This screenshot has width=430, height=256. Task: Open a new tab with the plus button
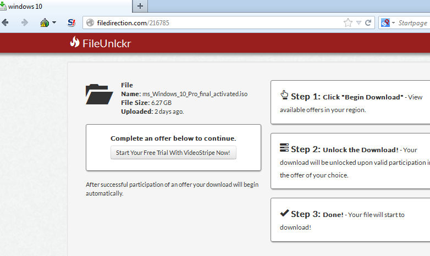pos(140,6)
